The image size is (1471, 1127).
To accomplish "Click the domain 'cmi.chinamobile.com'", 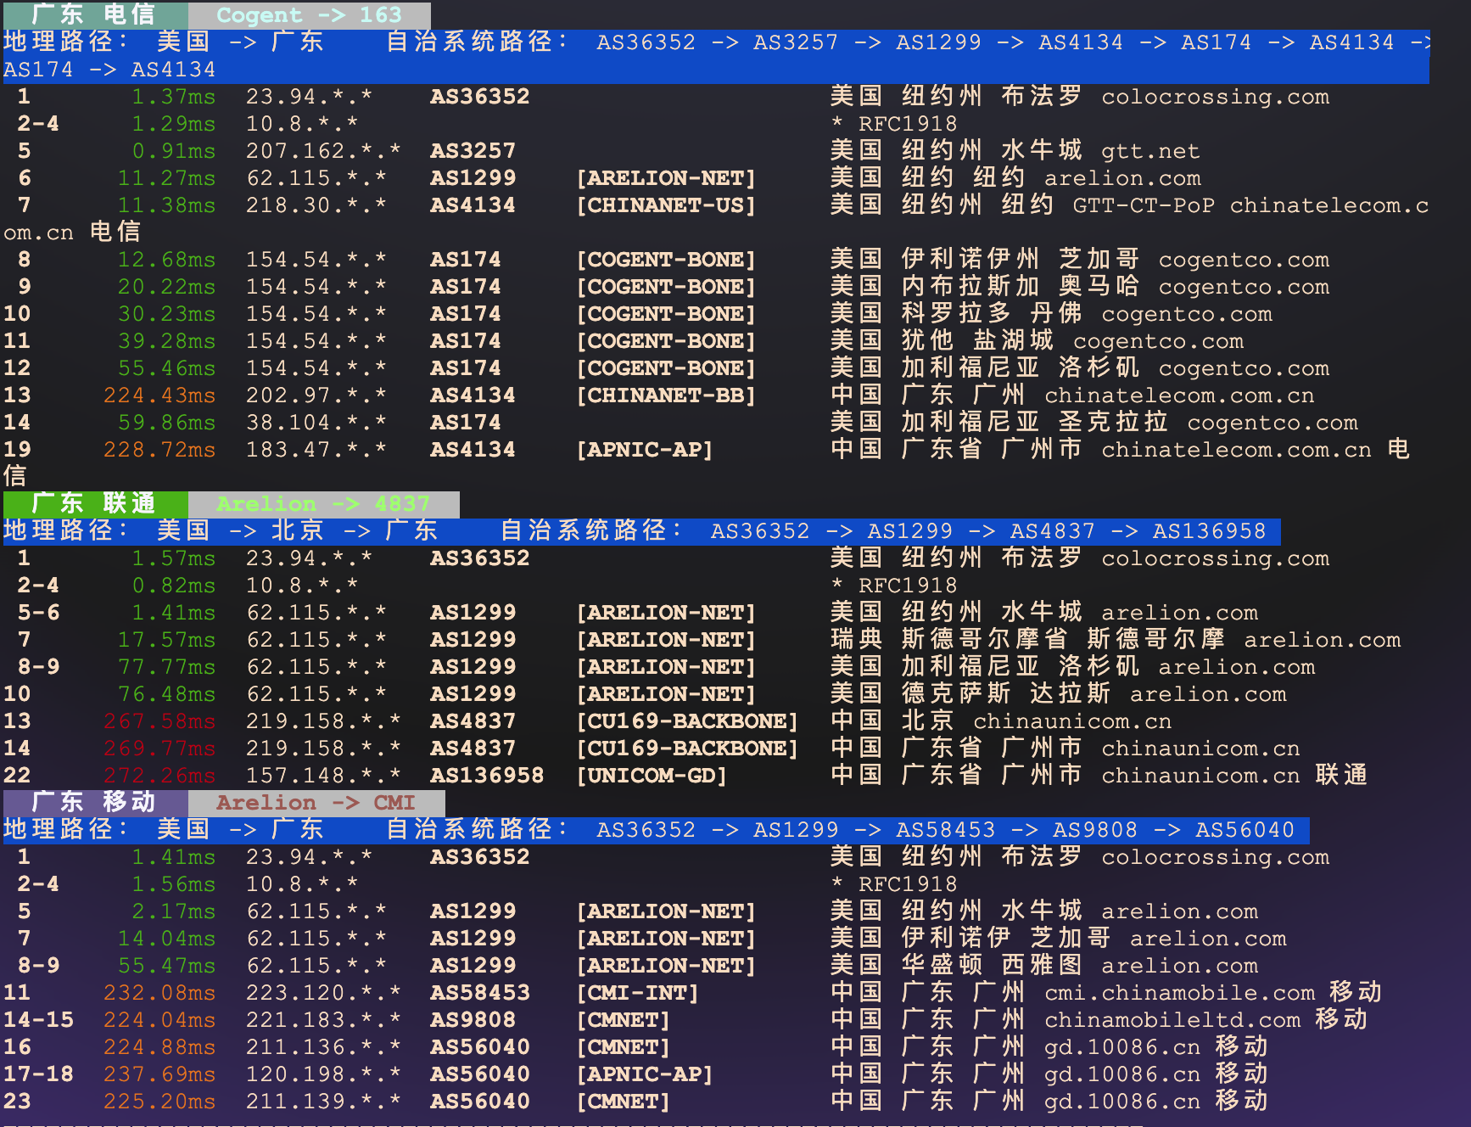I will (x=1179, y=993).
